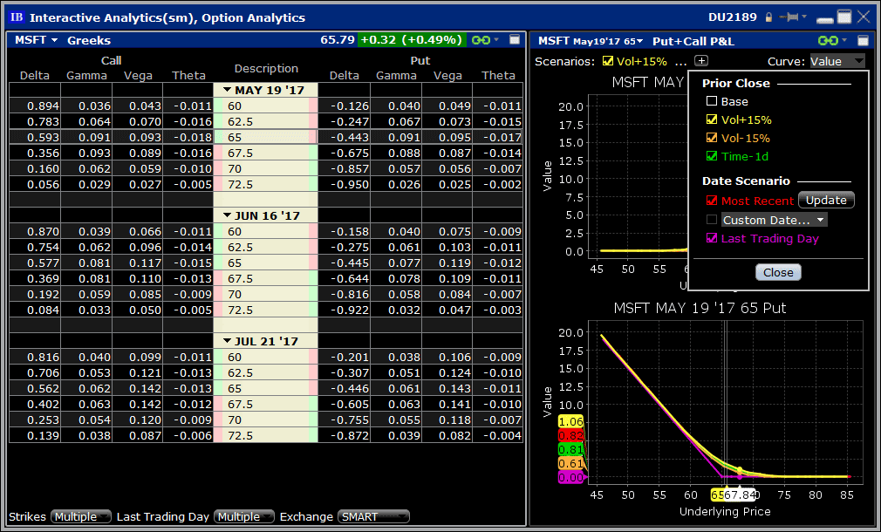Select call delta cell 0.894
The image size is (881, 532).
pos(35,106)
